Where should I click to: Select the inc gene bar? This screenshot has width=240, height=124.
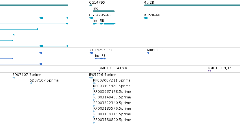pyautogui.click(x=104, y=11)
